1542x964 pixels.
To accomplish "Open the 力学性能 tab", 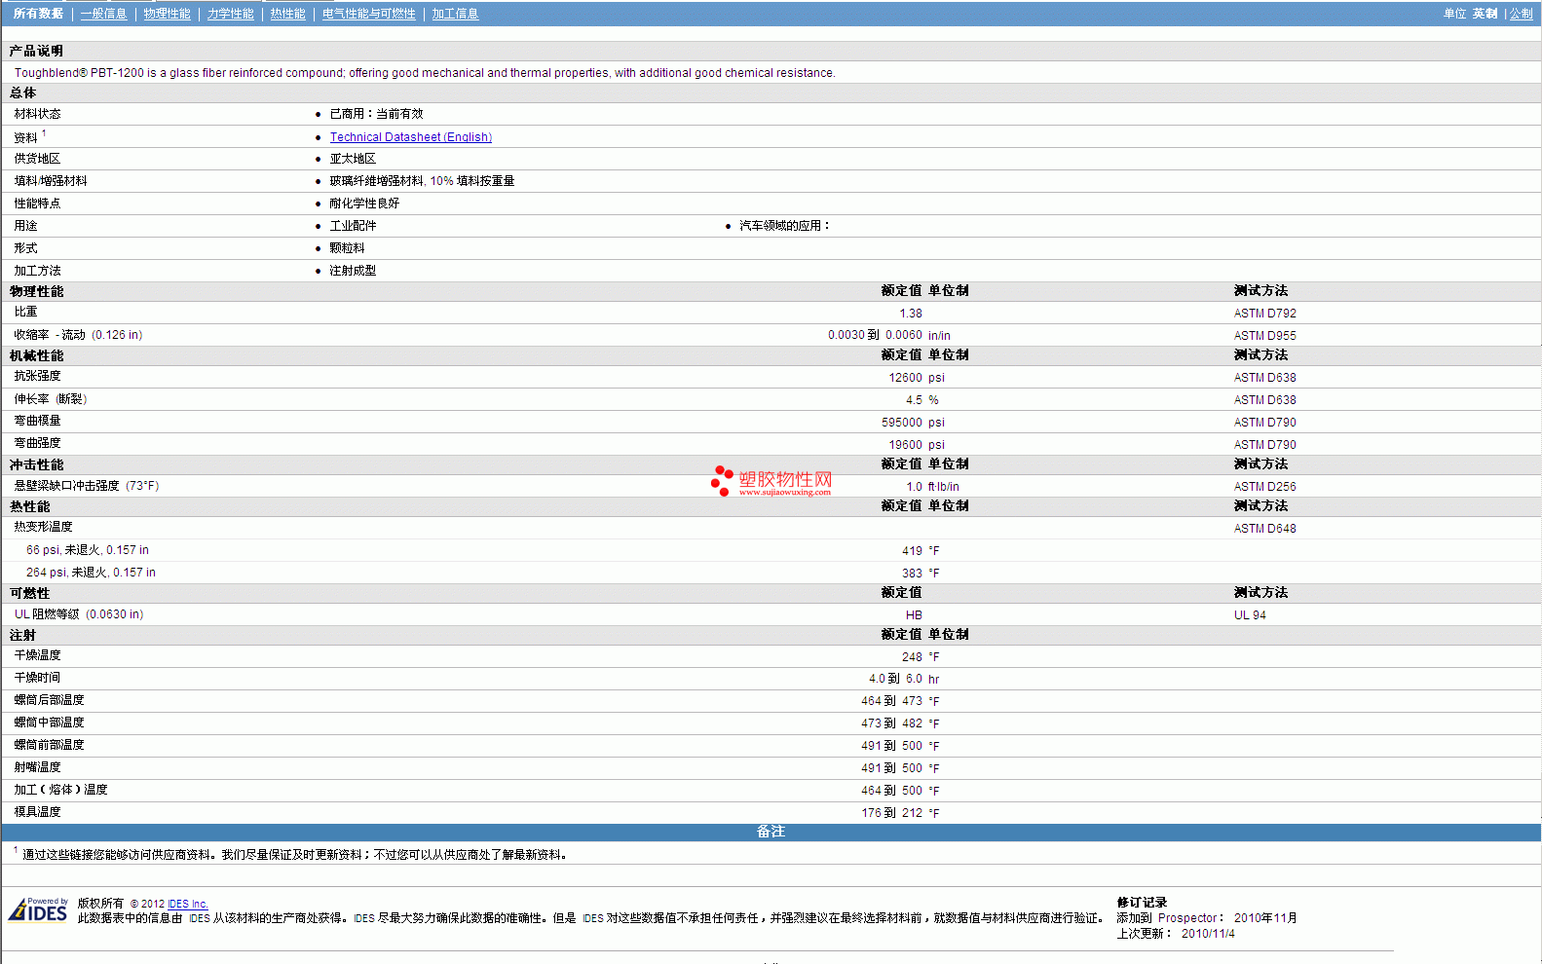I will [x=230, y=14].
